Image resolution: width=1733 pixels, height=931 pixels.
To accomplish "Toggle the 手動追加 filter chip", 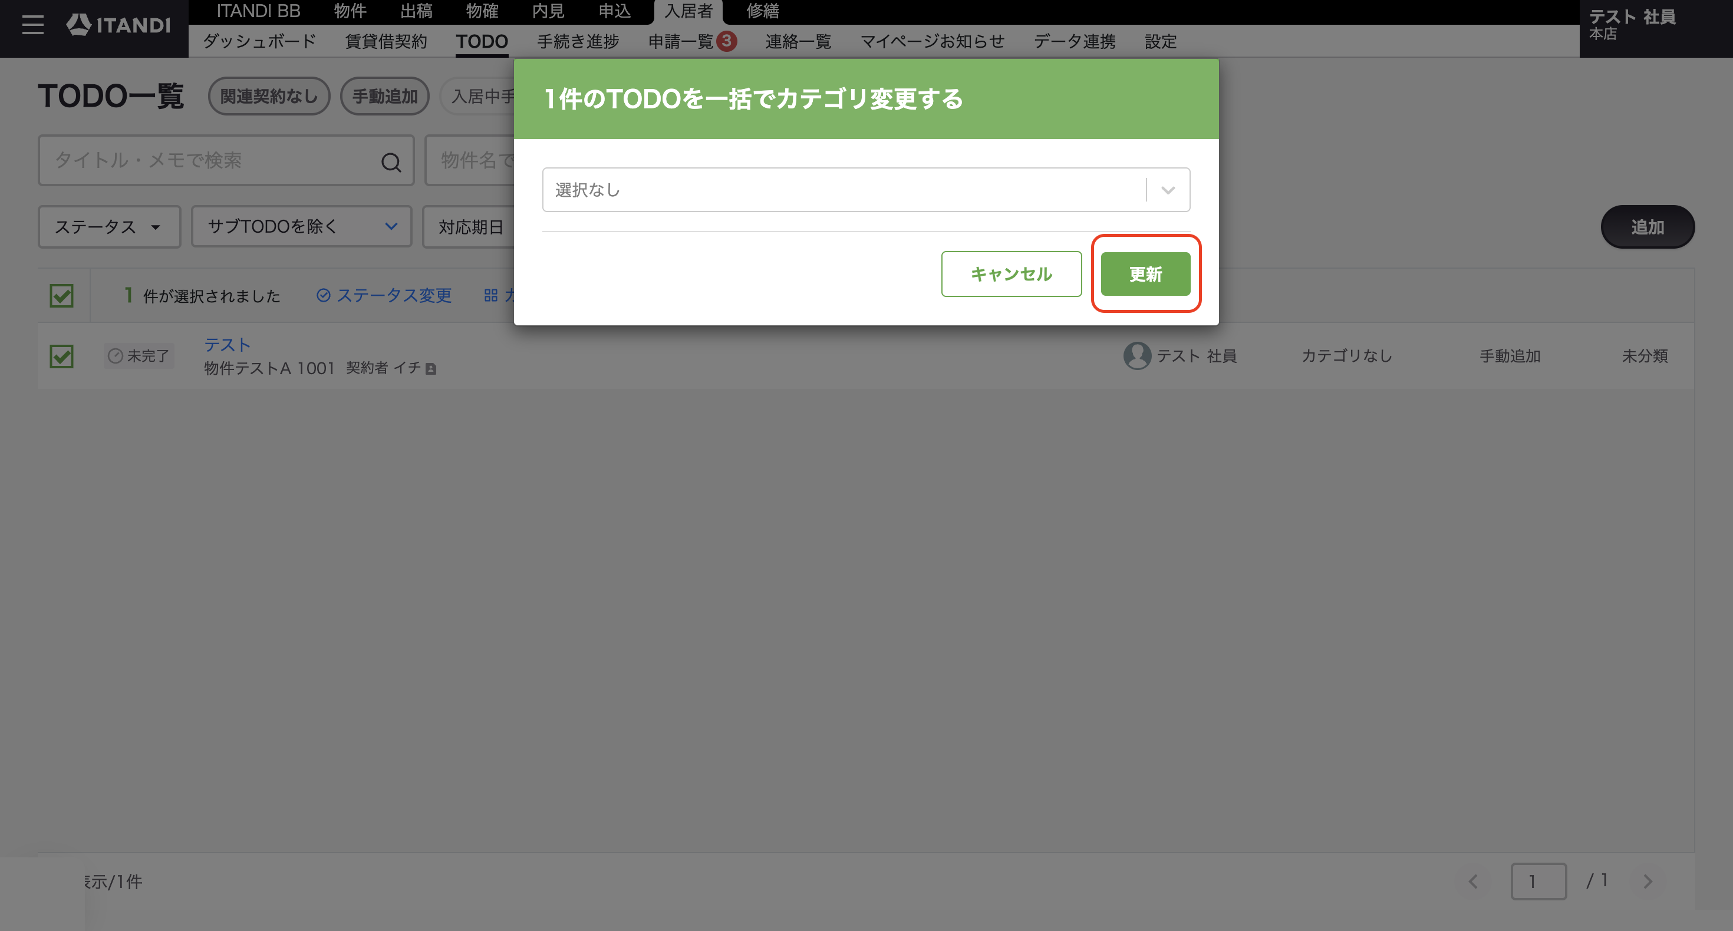I will 385,96.
